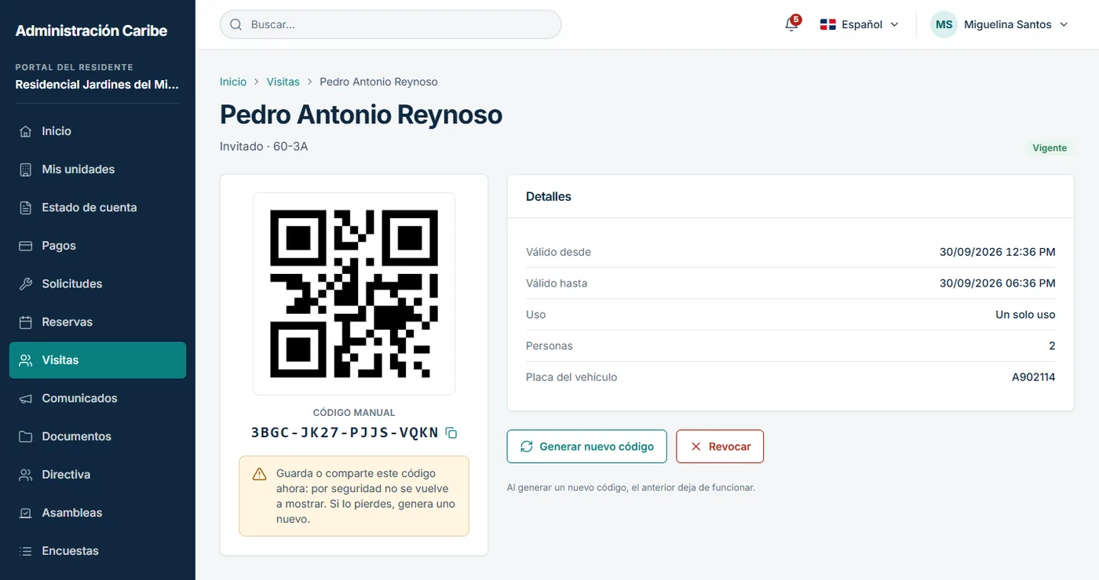Open notifications bell with 5 badge
This screenshot has width=1099, height=580.
[x=791, y=24]
